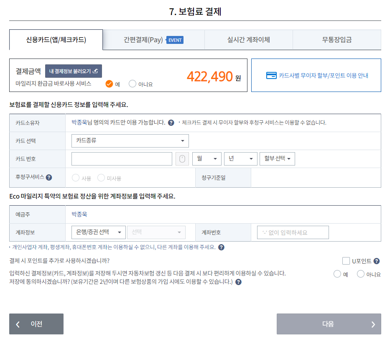390x339 pixels.
Task: Click help icon beside 후청구서비스 label
Action: 49,177
